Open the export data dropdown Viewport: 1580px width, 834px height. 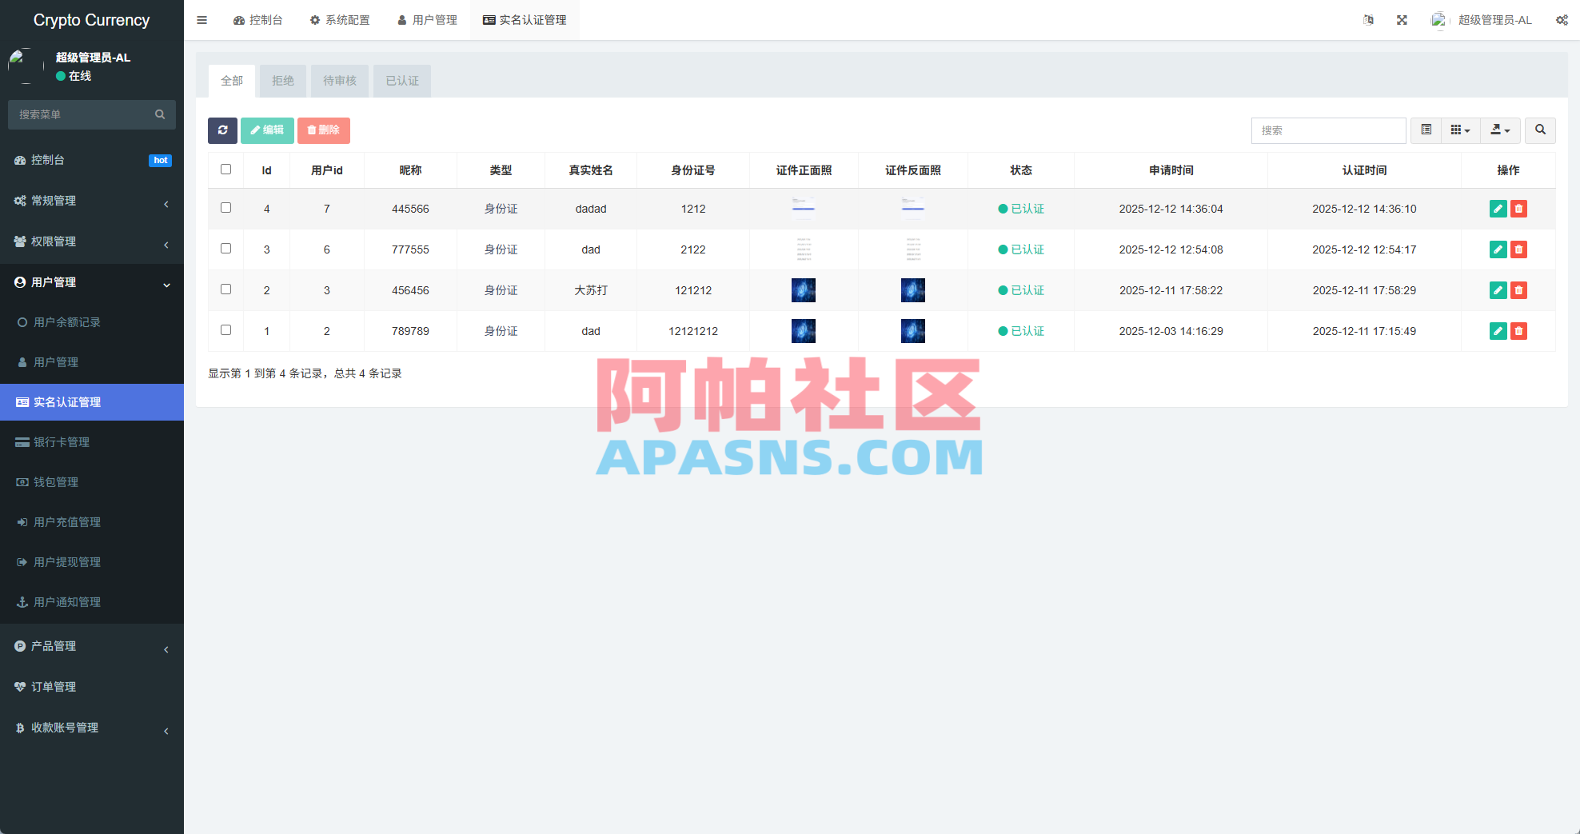click(x=1500, y=130)
